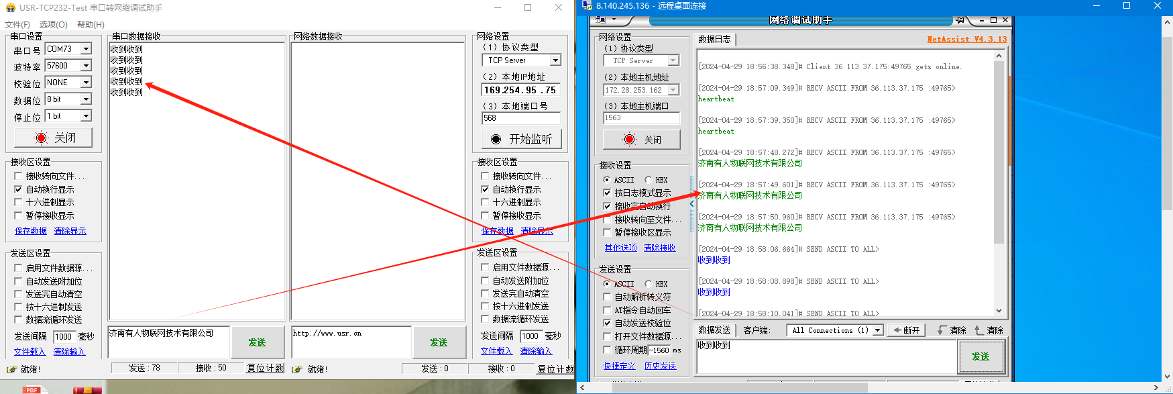Expand the 数据位 8 bit dropdown

click(x=86, y=99)
